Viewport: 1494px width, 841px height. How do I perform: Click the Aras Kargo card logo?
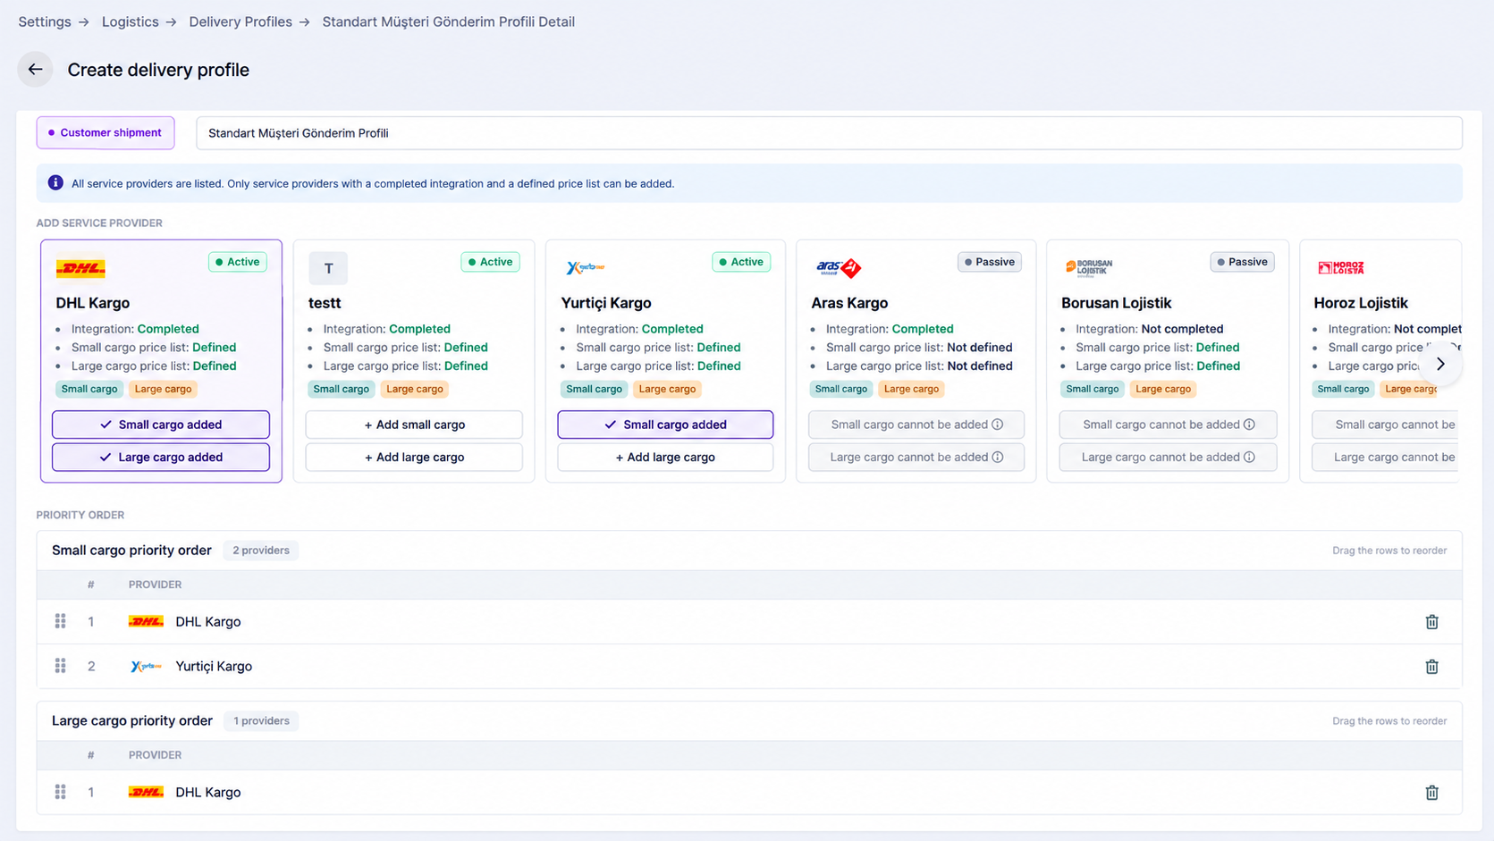click(838, 267)
